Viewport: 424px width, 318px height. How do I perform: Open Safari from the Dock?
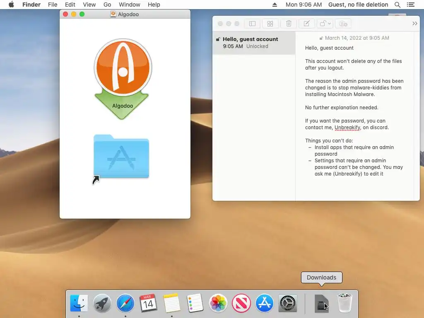125,303
